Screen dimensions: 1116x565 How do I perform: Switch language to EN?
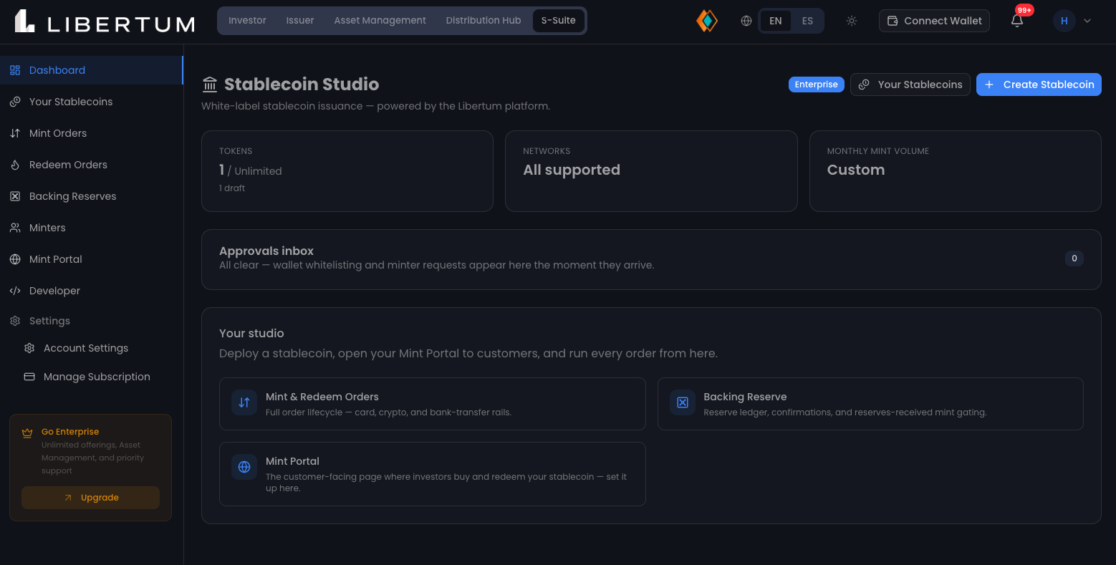776,21
